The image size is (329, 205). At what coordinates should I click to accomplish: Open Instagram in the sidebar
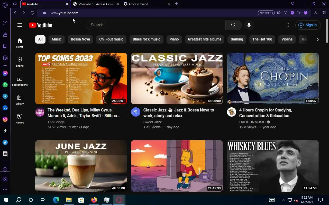coord(5,119)
